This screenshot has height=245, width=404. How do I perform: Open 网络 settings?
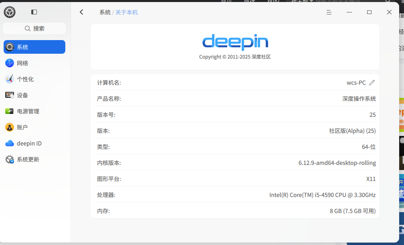click(x=34, y=63)
